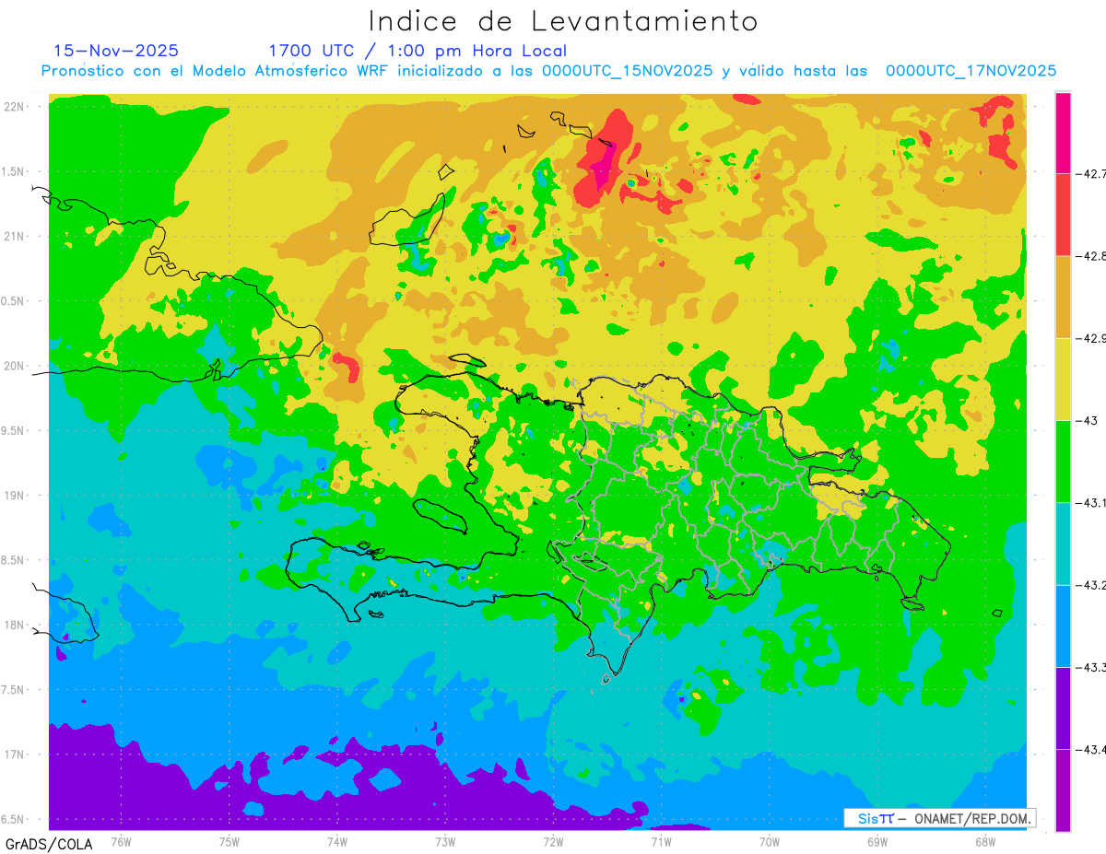Viewport: 1106px width, 854px height.
Task: Click the "20N" latitude label
Action: point(14,366)
